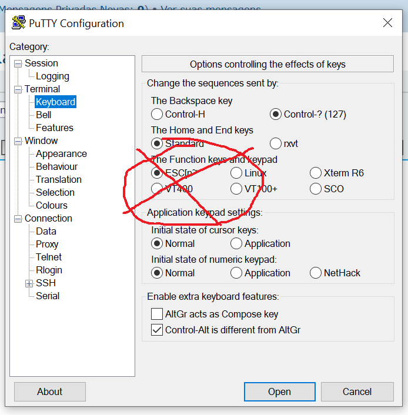Click the About button
This screenshot has height=415, width=408.
point(50,391)
